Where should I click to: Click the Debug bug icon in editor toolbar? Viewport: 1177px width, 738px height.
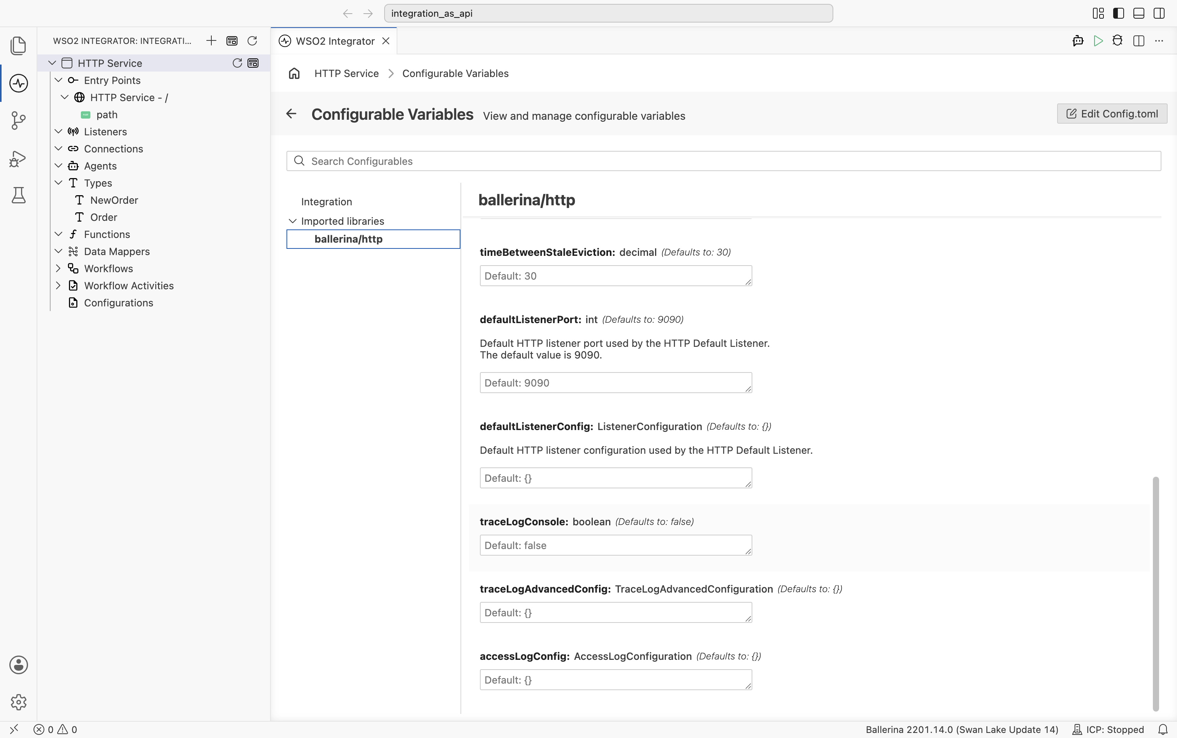(1117, 40)
